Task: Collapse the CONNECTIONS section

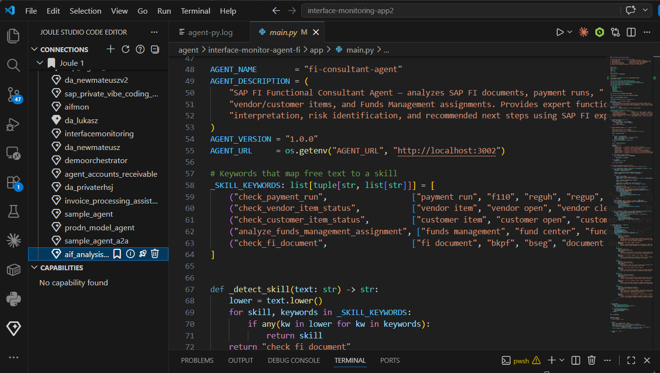Action: click(34, 49)
